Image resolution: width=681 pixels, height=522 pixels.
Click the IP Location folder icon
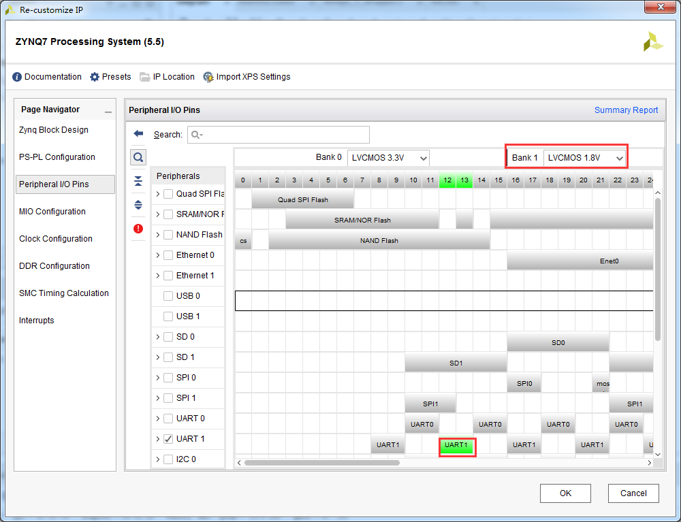144,77
